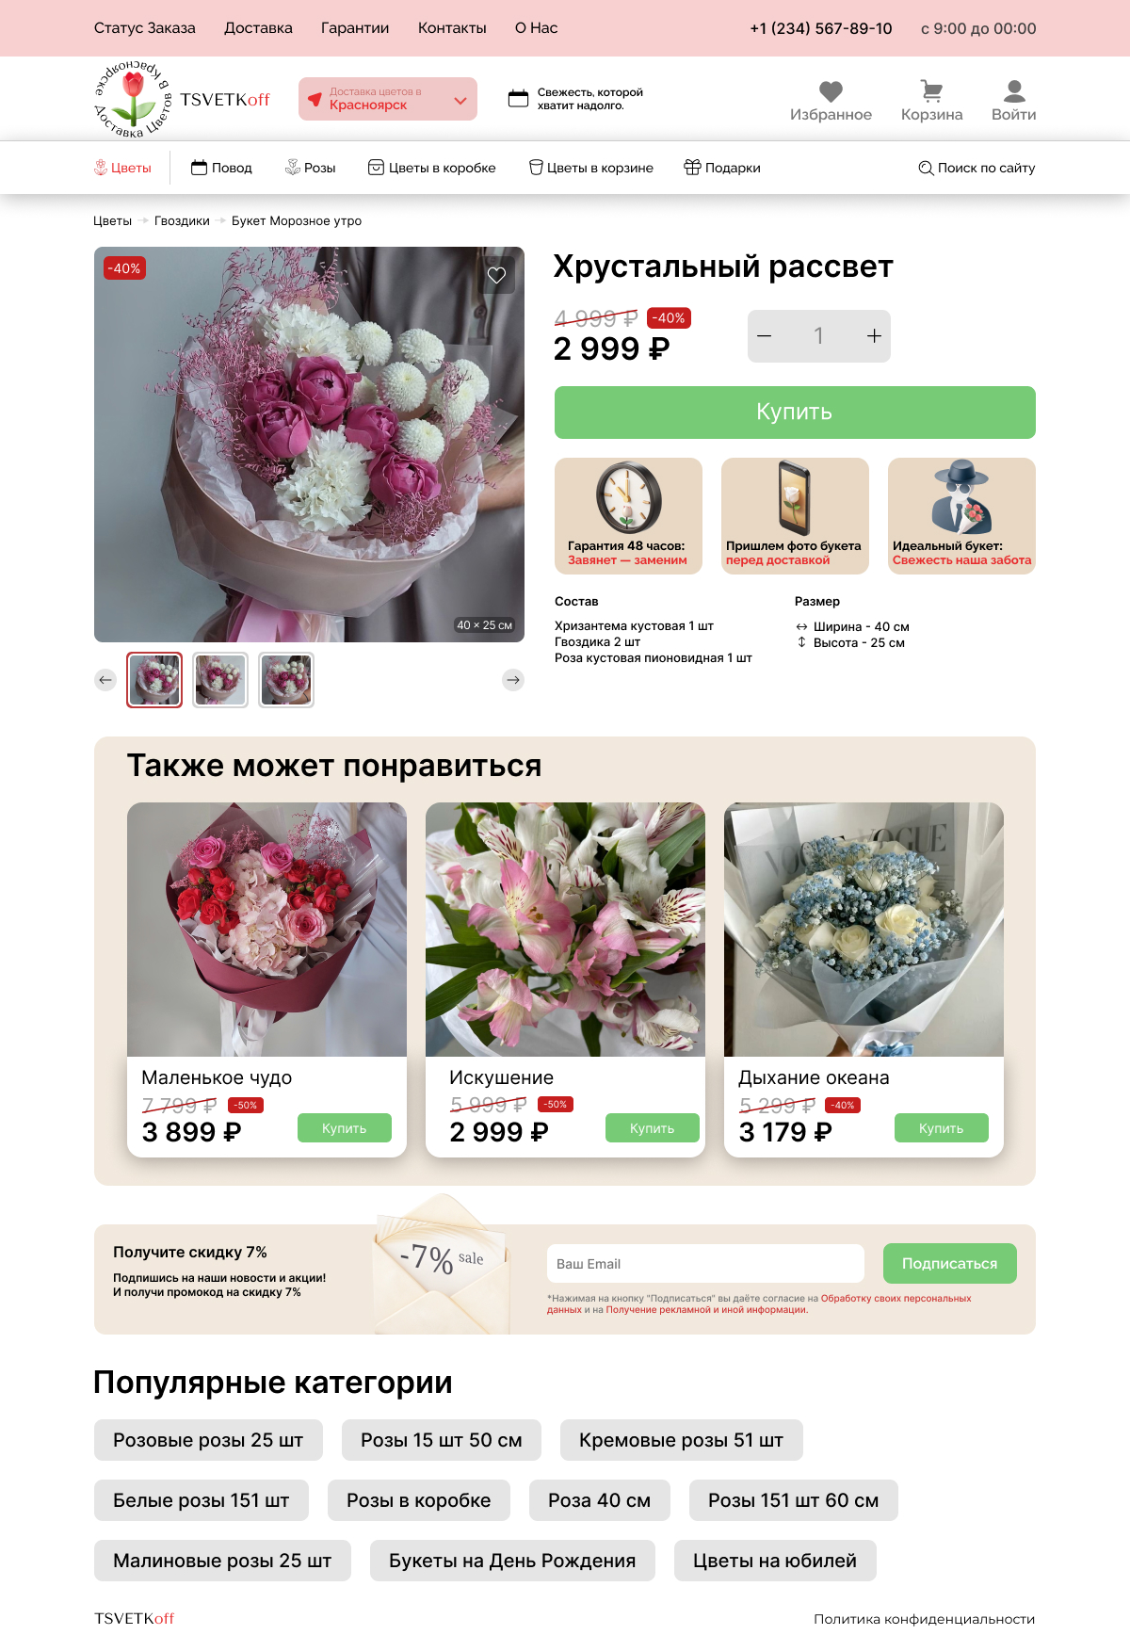
Task: Select the Повод menu item
Action: (x=221, y=168)
